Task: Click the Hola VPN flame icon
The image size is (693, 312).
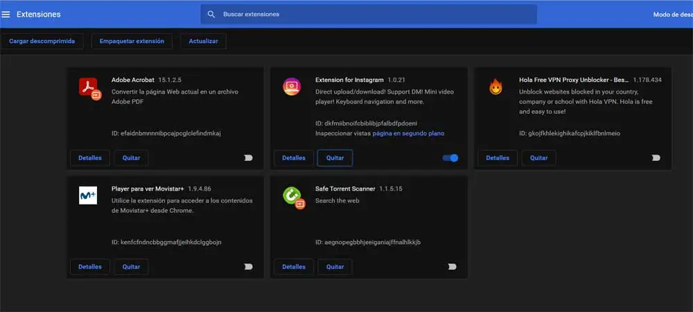Action: click(x=495, y=87)
